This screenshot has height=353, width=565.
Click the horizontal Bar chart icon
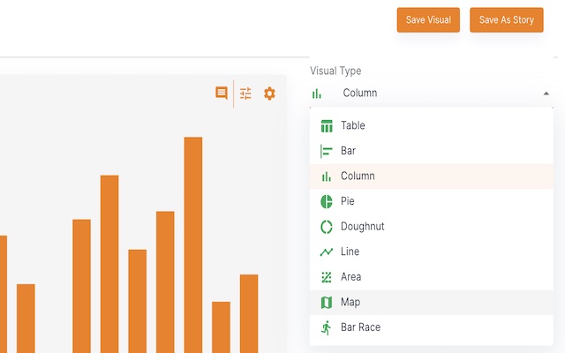click(x=326, y=151)
